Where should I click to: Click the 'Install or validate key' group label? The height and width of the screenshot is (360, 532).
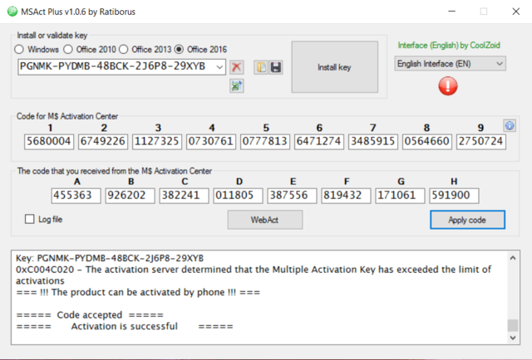[x=52, y=35]
